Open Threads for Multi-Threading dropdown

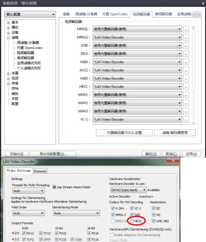(28, 191)
